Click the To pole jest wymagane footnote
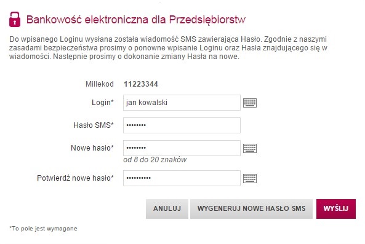The height and width of the screenshot is (244, 365). 43,229
